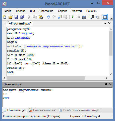Click the New file toolbar icon
This screenshot has width=115, height=121.
pos(5,17)
